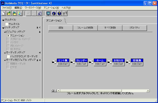Image resolution: width=158 pixels, height=103 pixels.
Task: Toggle the スクロール イメージ checkbox
Action: [x=8, y=39]
